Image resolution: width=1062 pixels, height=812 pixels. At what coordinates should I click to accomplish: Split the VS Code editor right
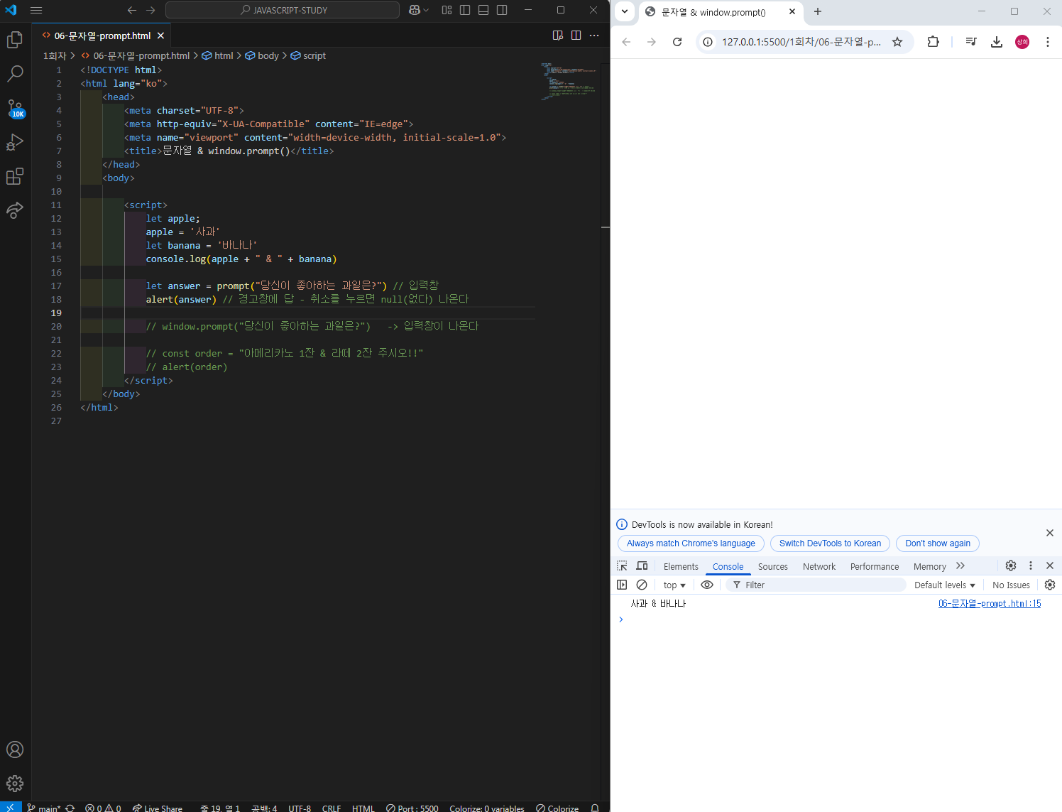point(576,36)
